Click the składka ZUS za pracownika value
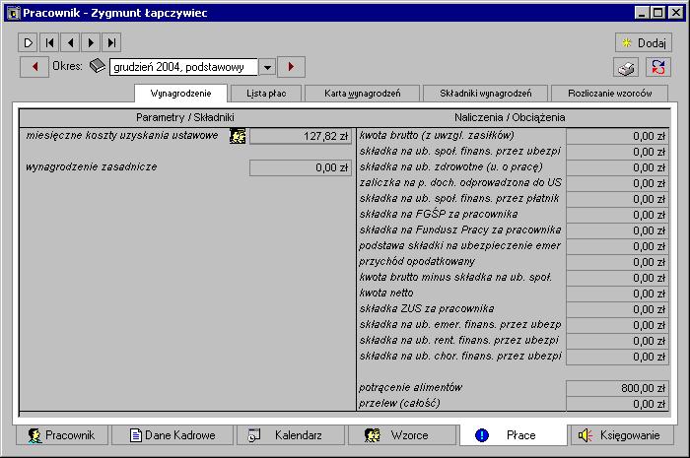690x458 pixels. pos(617,309)
